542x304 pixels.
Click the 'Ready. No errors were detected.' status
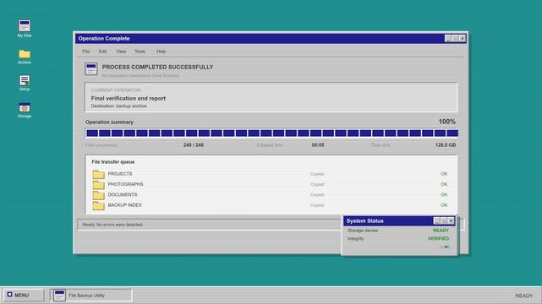[x=112, y=225]
